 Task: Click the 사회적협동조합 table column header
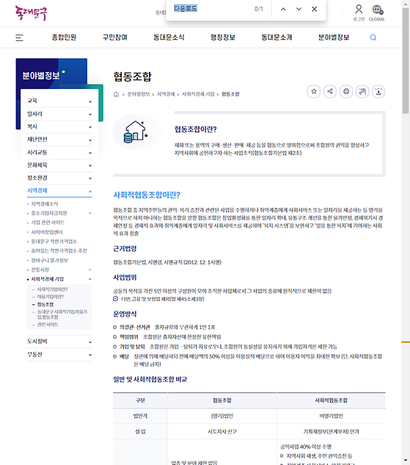331,400
